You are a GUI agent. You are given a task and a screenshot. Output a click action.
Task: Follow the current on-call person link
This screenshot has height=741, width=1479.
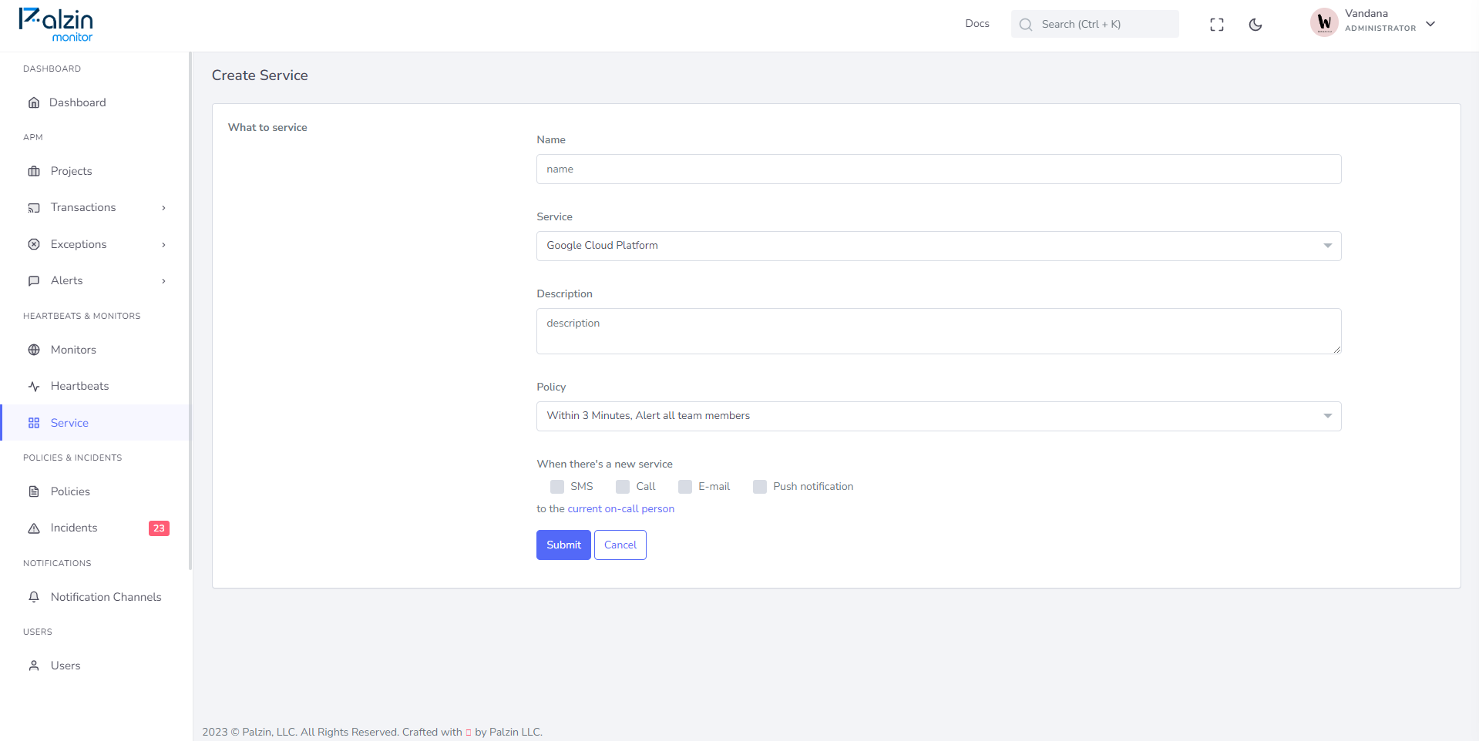(621, 508)
